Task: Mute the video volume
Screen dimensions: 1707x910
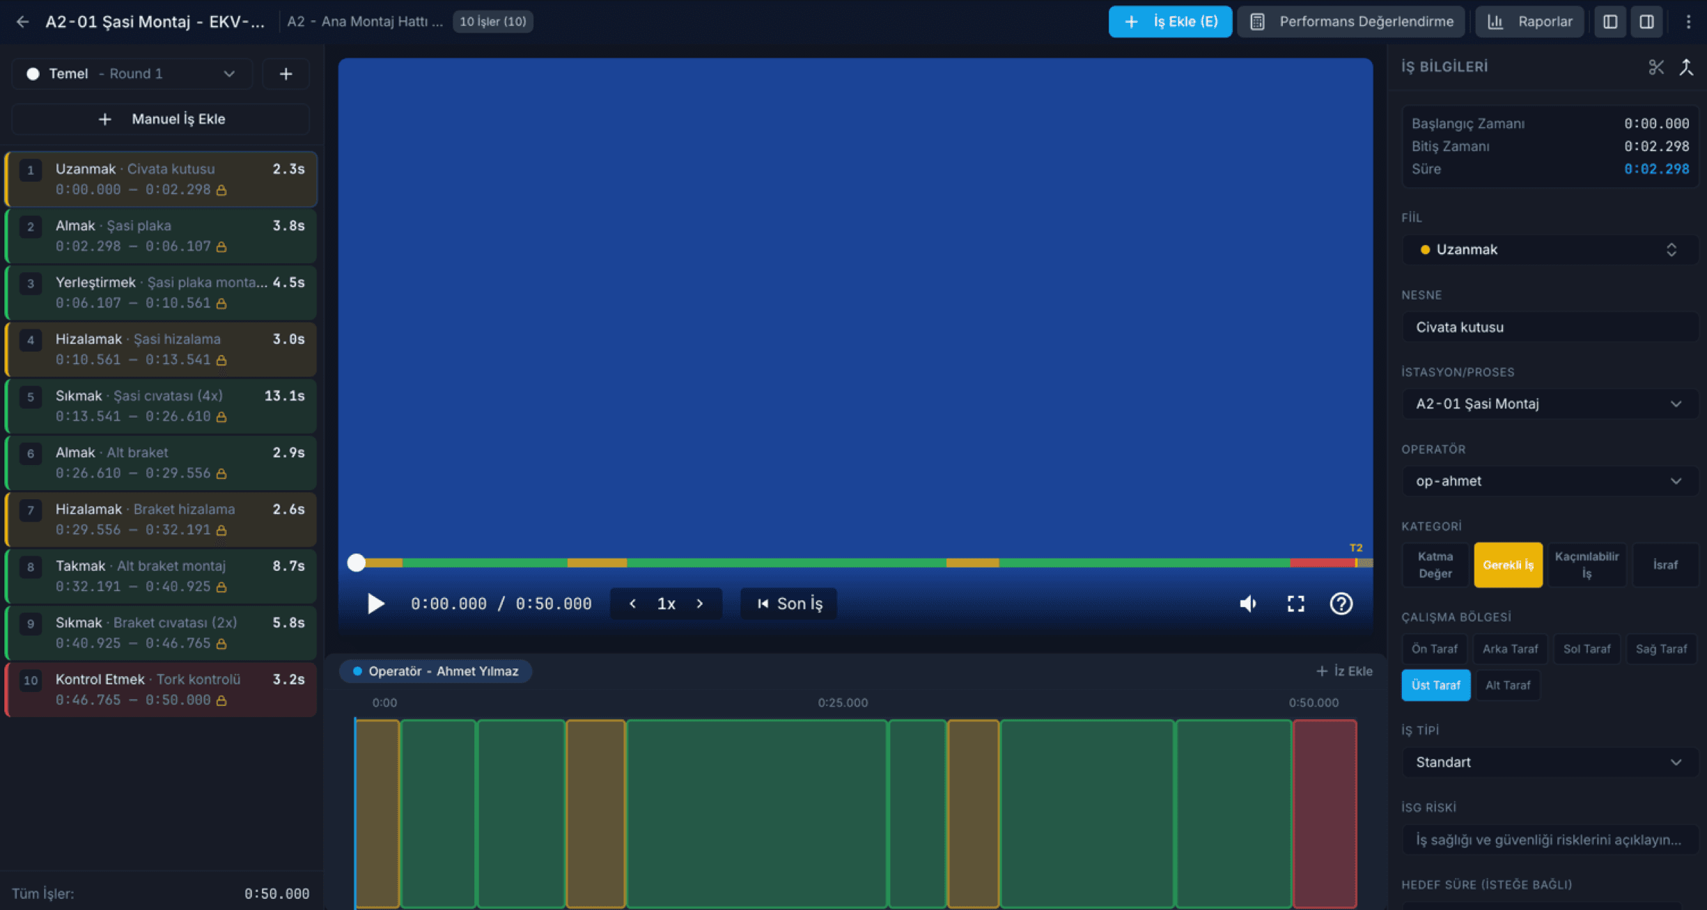Action: [1248, 604]
